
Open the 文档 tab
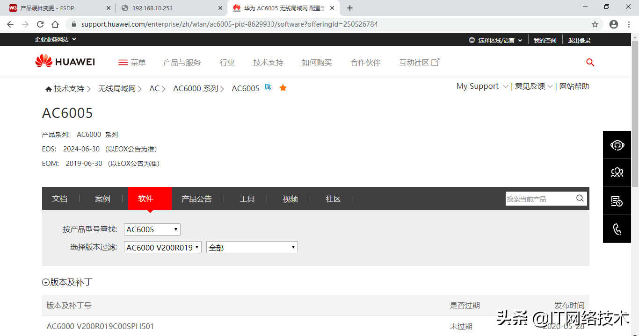click(x=60, y=199)
